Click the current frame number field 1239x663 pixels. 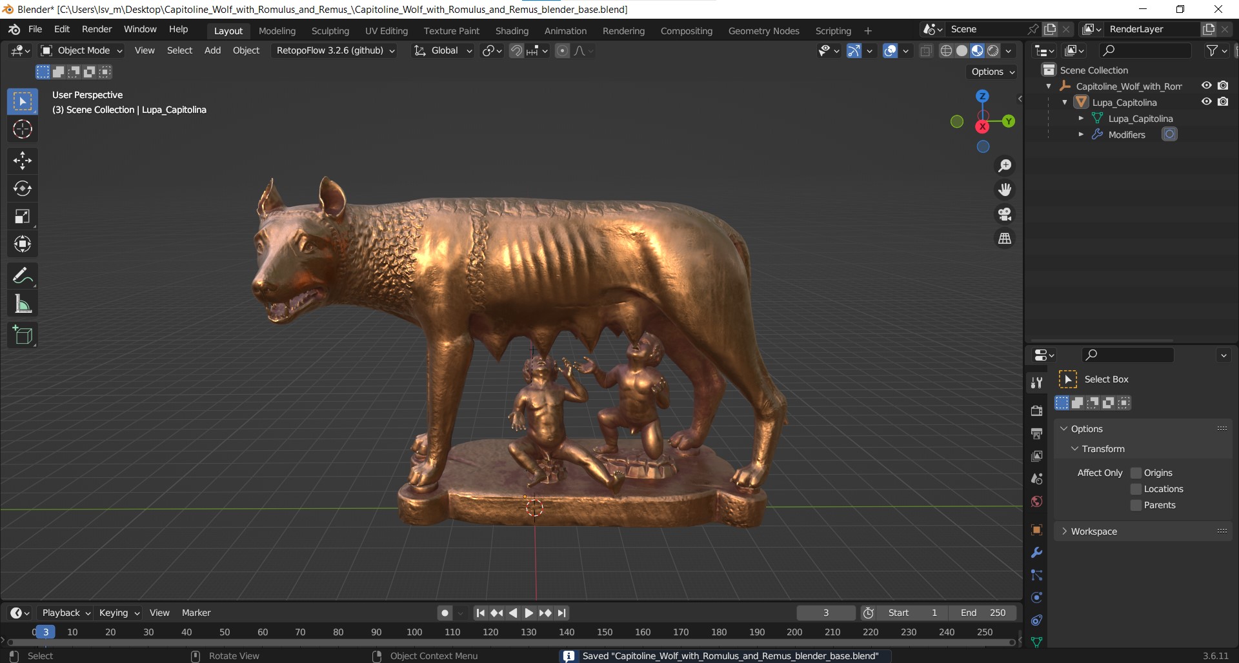(826, 613)
